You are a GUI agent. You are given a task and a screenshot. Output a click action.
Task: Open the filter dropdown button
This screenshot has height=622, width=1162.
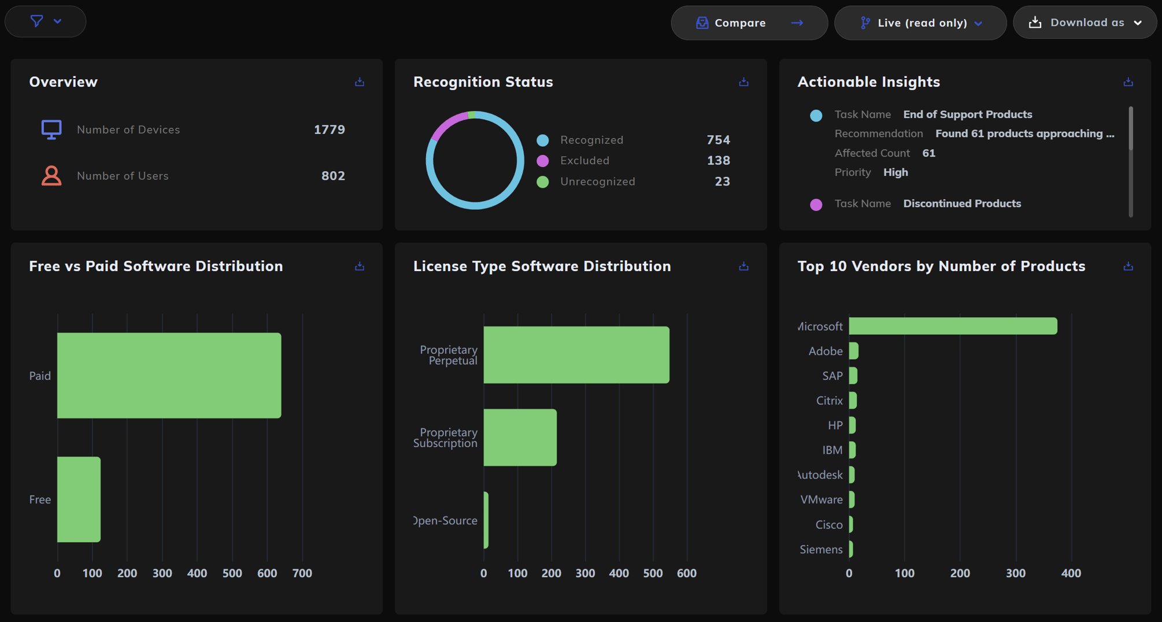pyautogui.click(x=46, y=22)
